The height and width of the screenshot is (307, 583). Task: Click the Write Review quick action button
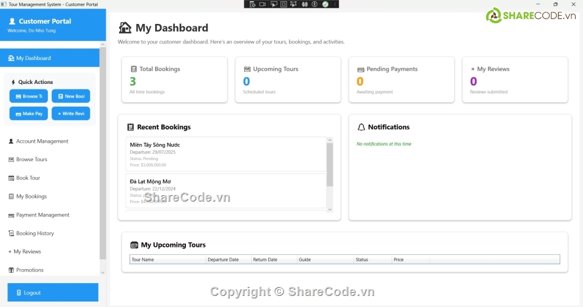(x=71, y=113)
